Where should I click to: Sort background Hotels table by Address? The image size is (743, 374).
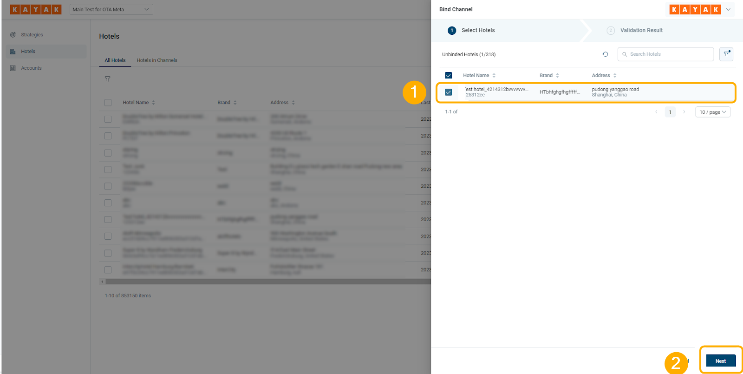(293, 103)
